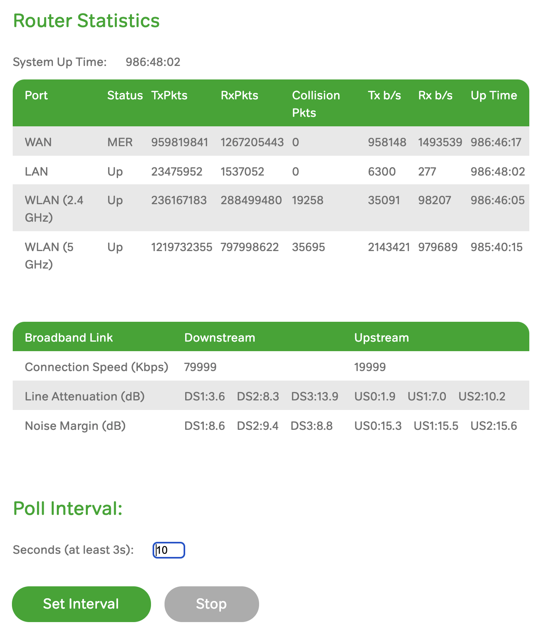Select the WAN RxPkts value 1267205443
This screenshot has width=546, height=634.
(252, 142)
